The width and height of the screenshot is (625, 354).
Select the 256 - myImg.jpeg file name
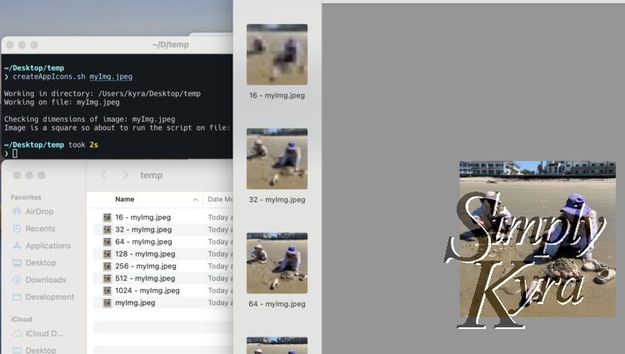tap(146, 266)
